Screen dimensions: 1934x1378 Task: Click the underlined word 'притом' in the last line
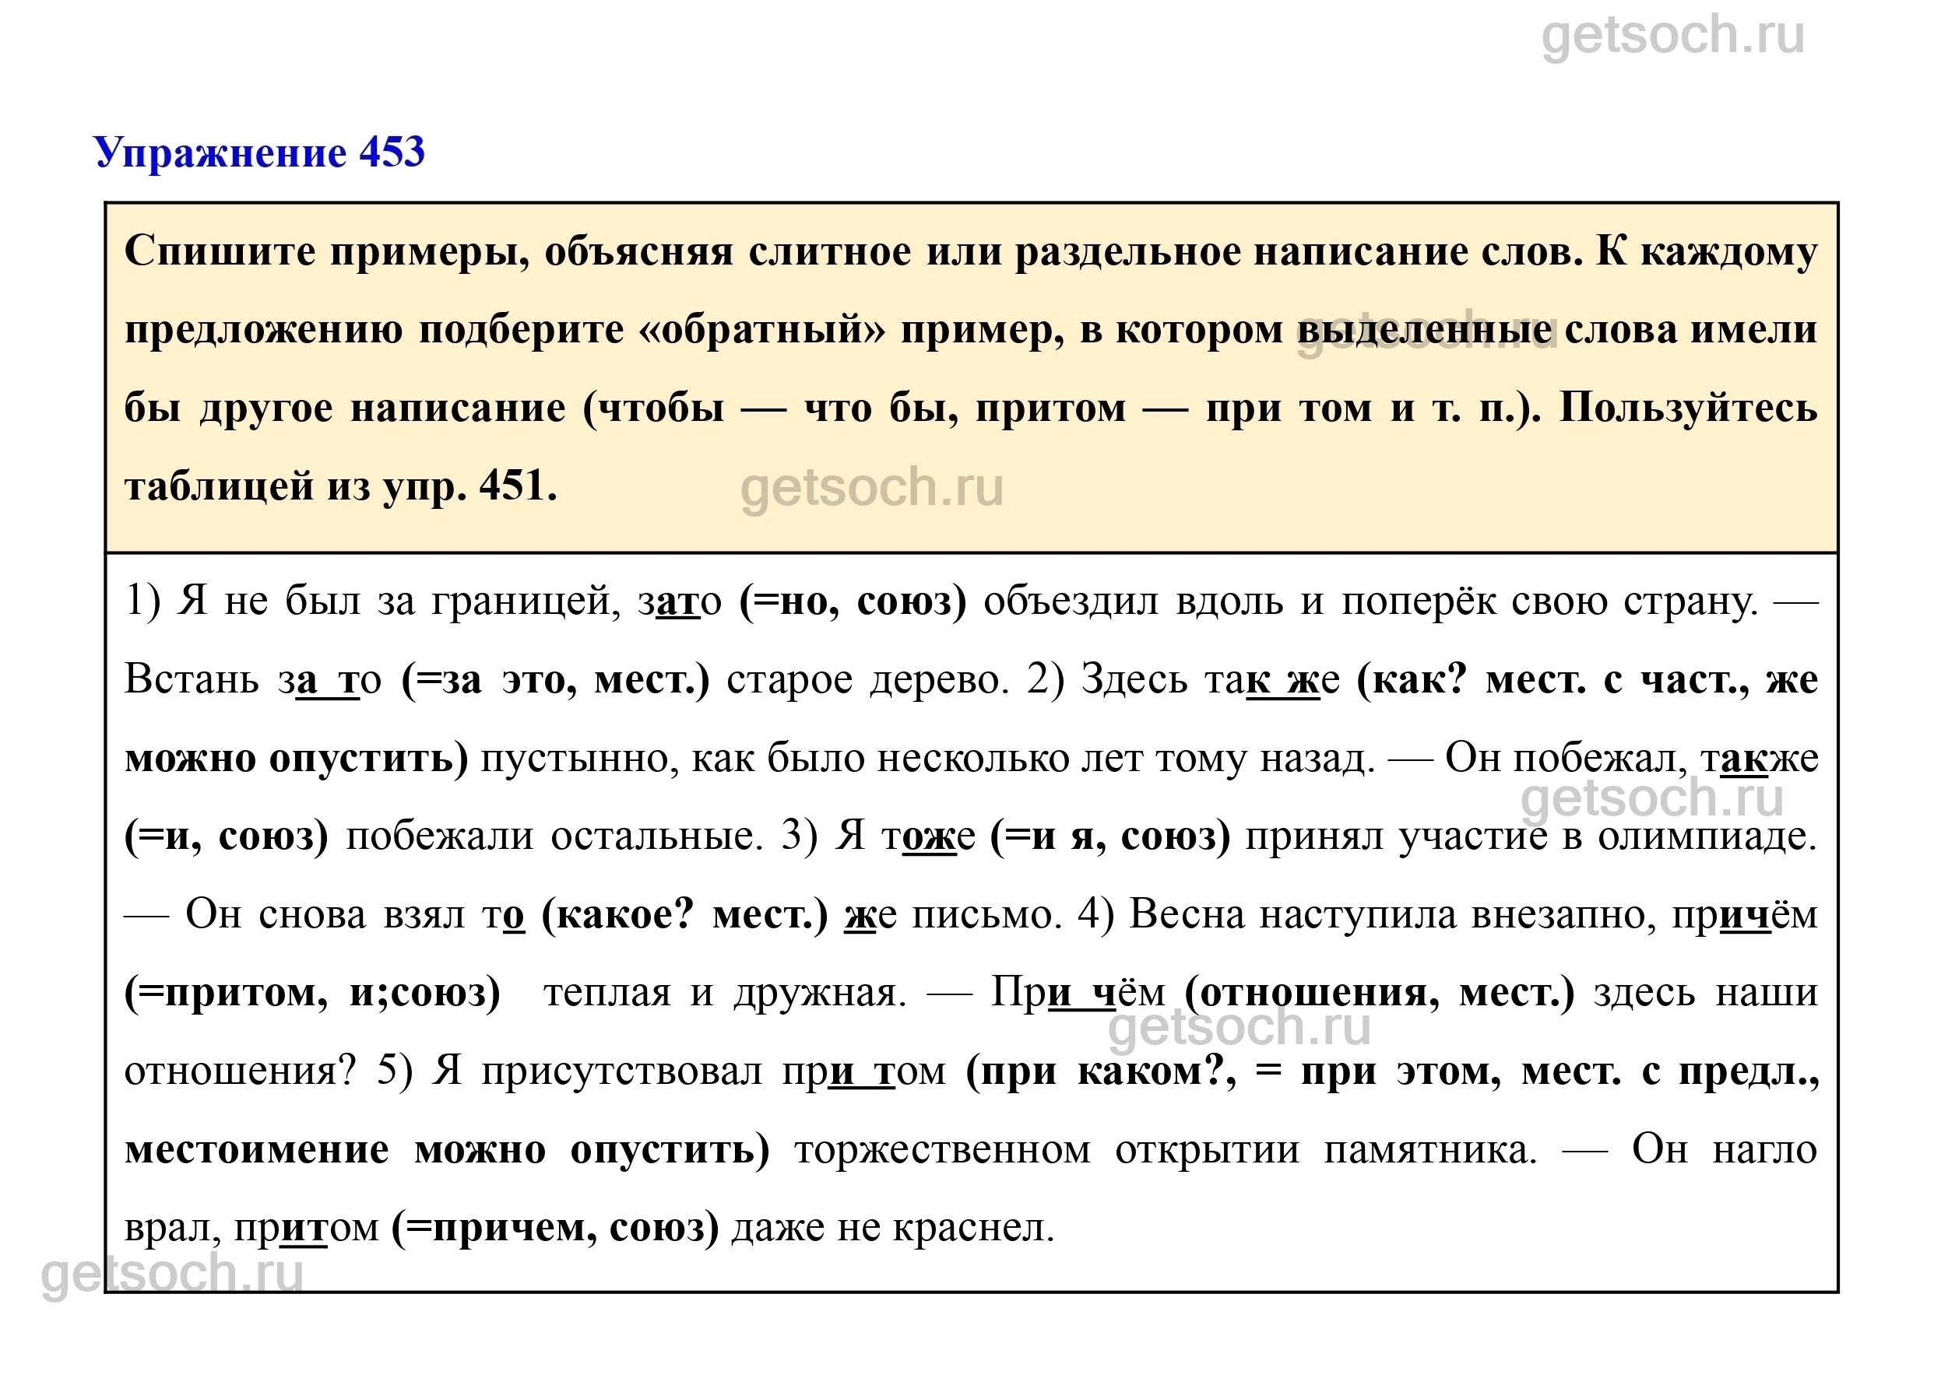coord(307,1228)
